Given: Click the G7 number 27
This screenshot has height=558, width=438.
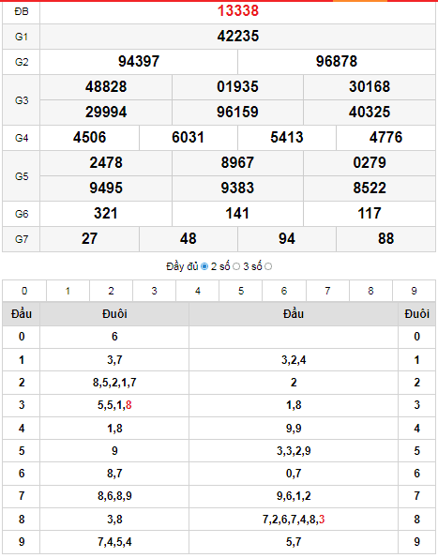Looking at the screenshot, I should [x=89, y=239].
